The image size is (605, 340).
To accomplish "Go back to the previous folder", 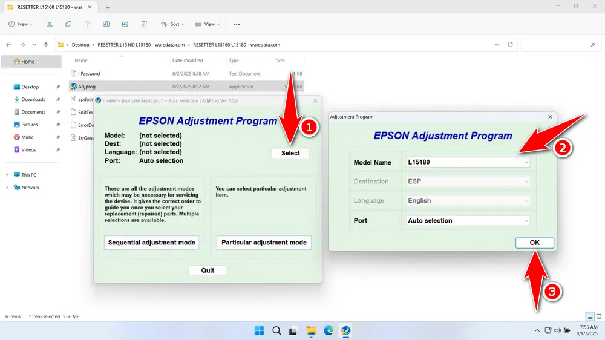I will (8, 45).
